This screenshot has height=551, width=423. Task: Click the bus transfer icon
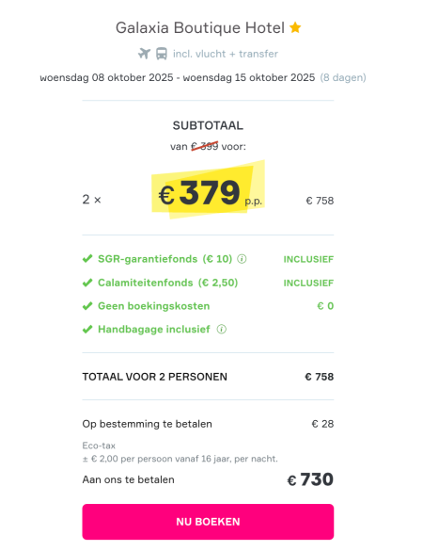162,54
